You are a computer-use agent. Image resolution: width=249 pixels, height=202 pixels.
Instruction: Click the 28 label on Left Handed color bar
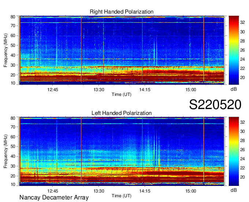(242, 141)
